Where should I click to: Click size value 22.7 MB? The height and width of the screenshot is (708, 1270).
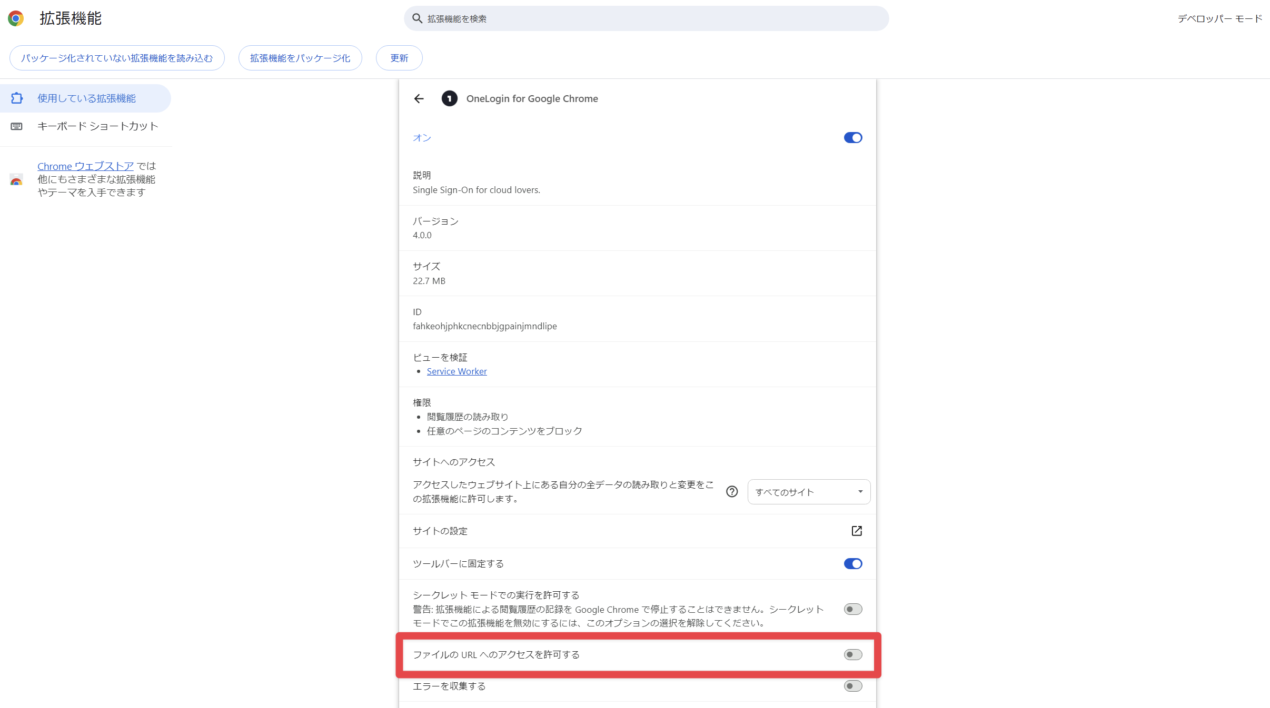[x=429, y=281]
